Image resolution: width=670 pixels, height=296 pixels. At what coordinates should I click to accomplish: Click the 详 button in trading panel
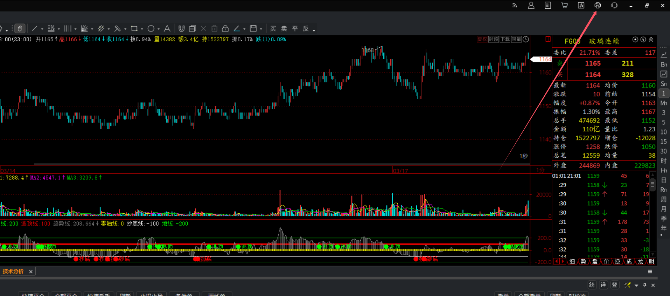603,285
